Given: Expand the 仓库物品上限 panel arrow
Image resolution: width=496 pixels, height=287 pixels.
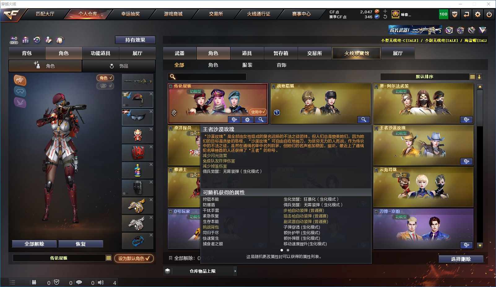Looking at the screenshot, I should [235, 271].
